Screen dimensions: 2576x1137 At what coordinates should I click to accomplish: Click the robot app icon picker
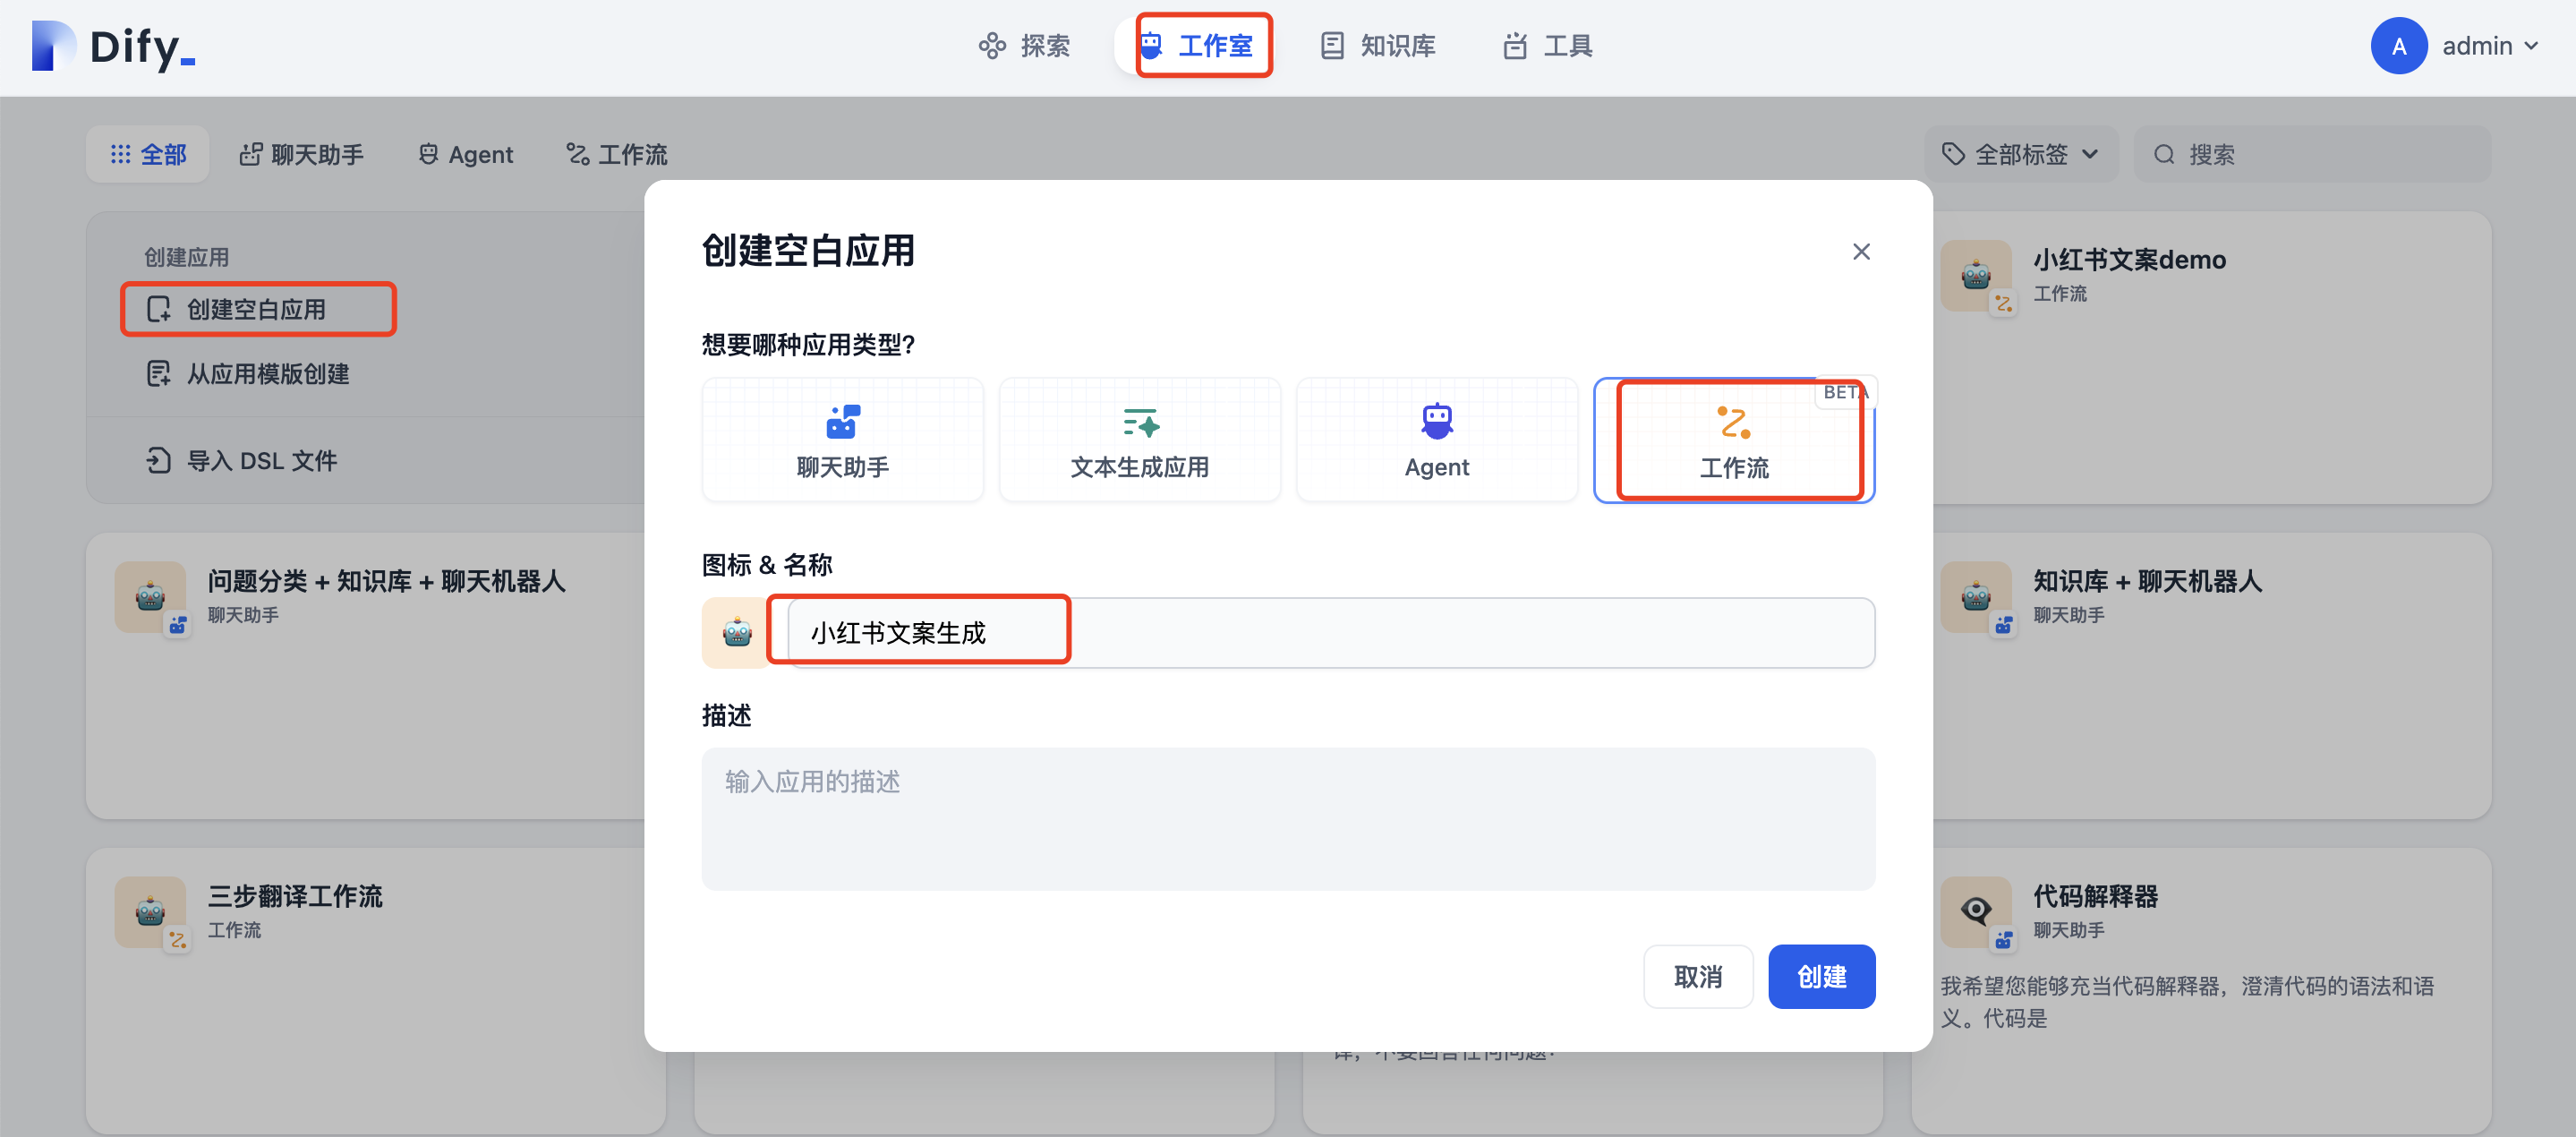[735, 632]
